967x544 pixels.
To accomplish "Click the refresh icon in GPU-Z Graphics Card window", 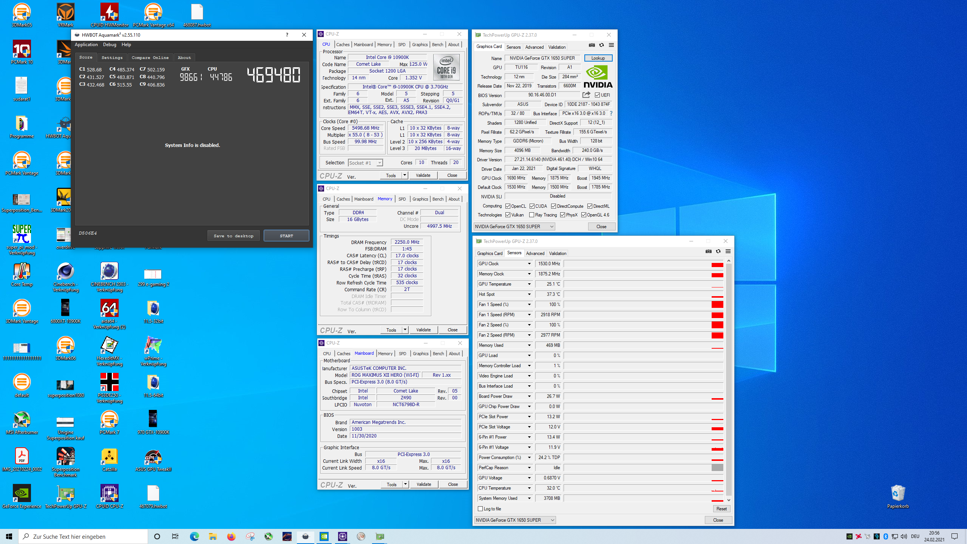I will [x=602, y=45].
